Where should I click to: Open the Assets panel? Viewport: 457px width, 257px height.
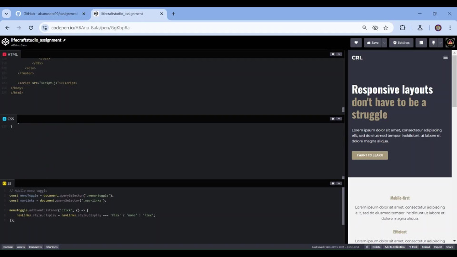pos(21,247)
